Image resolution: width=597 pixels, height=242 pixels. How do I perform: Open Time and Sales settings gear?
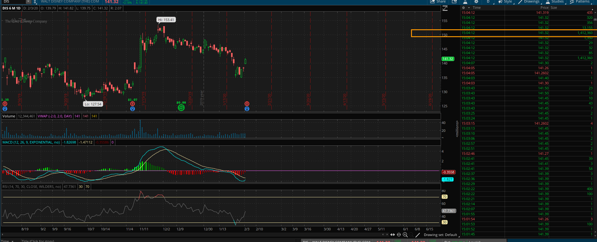[463, 8]
